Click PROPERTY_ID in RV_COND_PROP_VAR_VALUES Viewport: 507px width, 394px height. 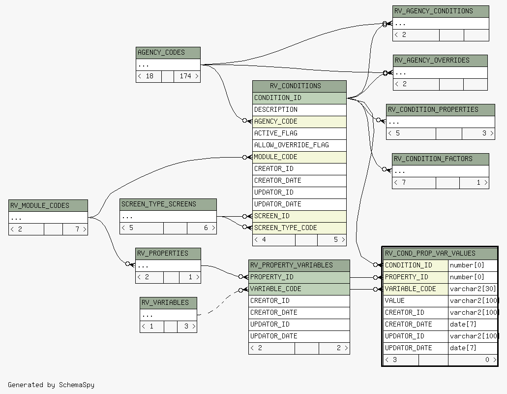[x=416, y=277]
